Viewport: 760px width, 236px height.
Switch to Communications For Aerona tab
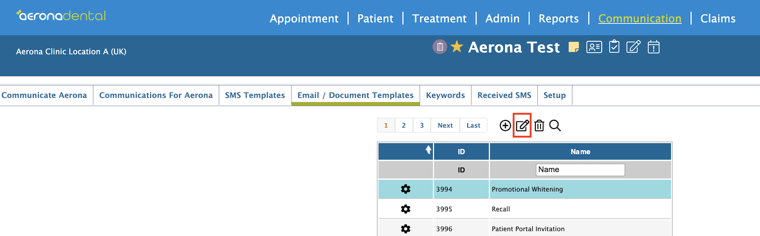156,96
